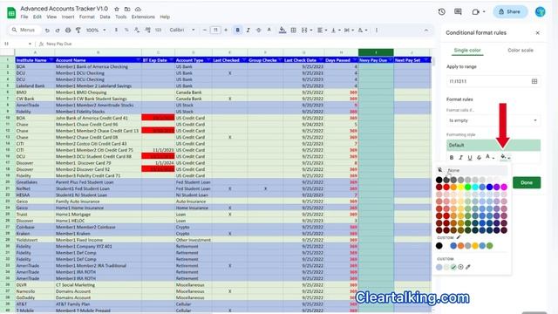This screenshot has width=558, height=314.
Task: Pick the magenta color swatch
Action: tap(504, 187)
